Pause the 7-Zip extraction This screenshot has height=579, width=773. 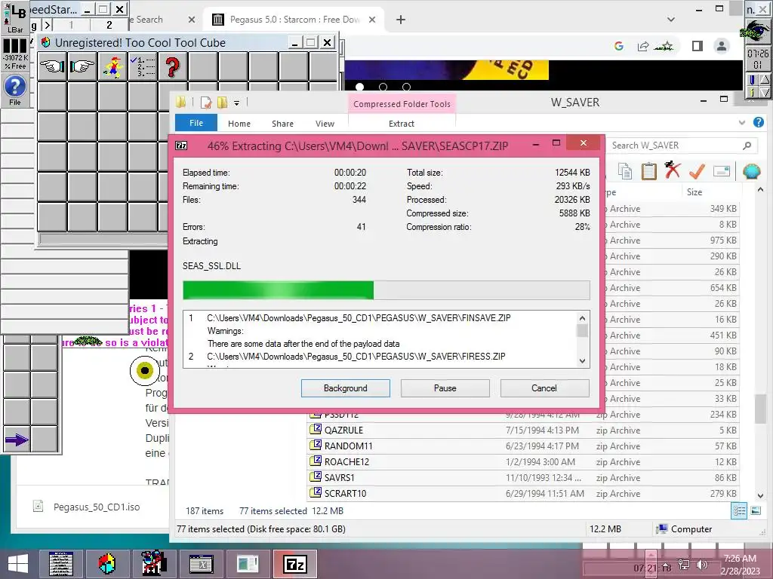[x=445, y=388]
